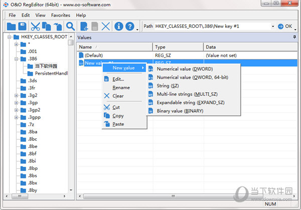Screen dimensions: 301x210
Task: Open the Info toolbar icon
Action: click(118, 26)
